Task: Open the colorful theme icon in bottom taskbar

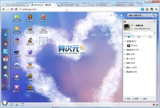Action: 17,105
